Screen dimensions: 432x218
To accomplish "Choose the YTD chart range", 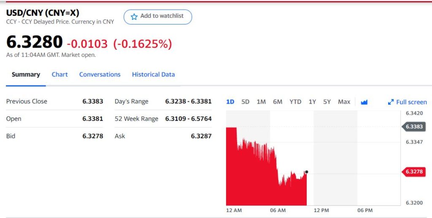I will (x=295, y=102).
